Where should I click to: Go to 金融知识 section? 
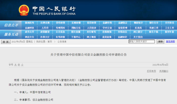point(122,37)
